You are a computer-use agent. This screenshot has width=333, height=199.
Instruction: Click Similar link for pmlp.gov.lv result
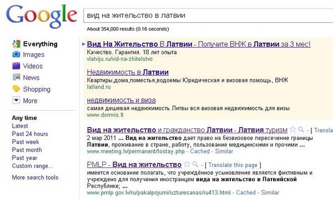[270, 193]
